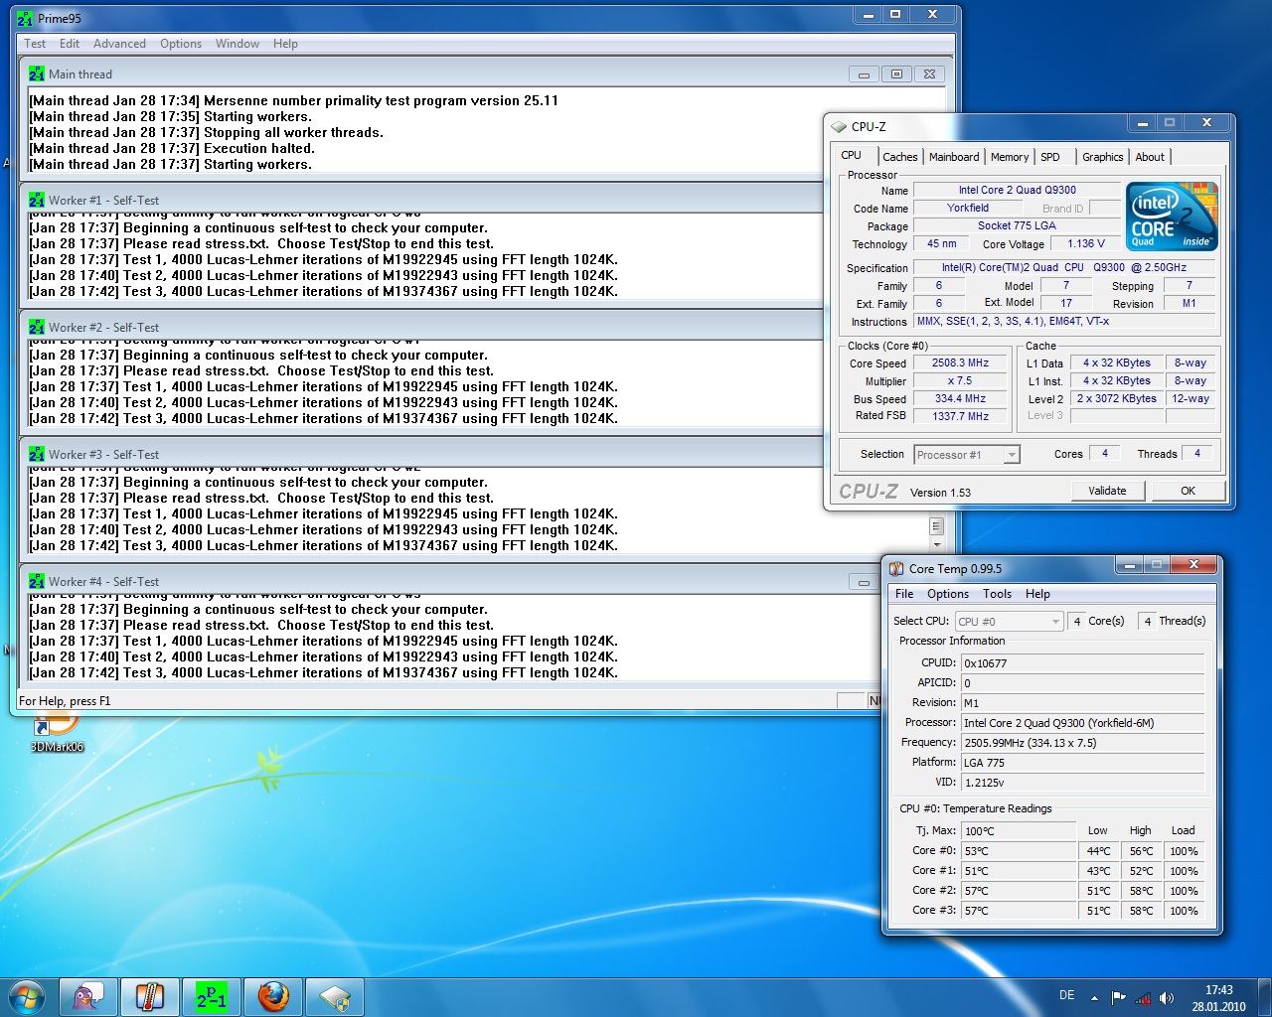
Task: Click the Frequency field 2505.99MHz
Action: pos(1082,743)
